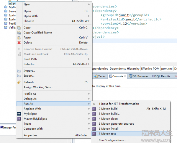Switch to the Console tab
Image resolution: width=177 pixels, height=143 pixels.
pos(117,76)
